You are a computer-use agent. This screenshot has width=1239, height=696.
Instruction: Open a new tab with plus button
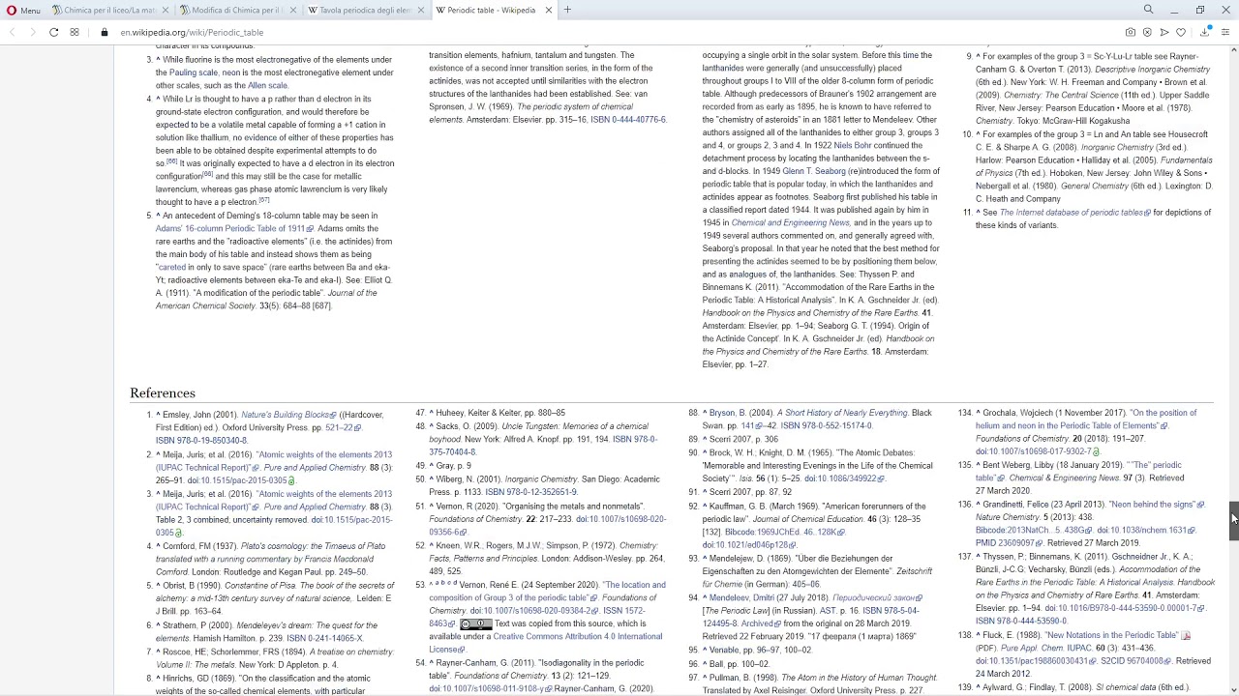pyautogui.click(x=567, y=10)
